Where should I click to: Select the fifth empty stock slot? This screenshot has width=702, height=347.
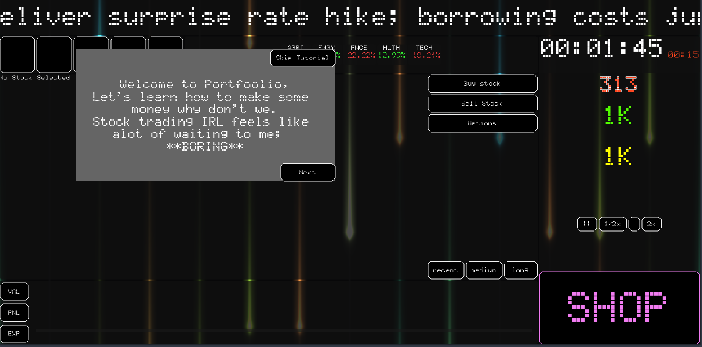[166, 43]
